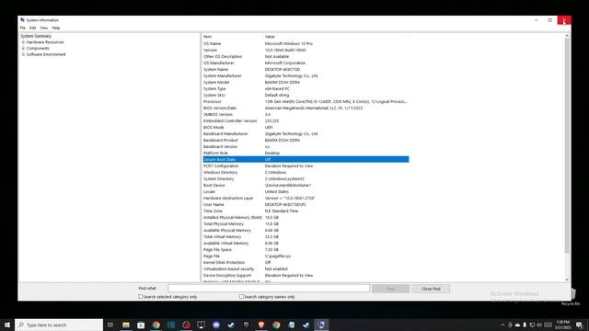Open the Windows Start menu
This screenshot has width=589, height=331.
(x=7, y=325)
